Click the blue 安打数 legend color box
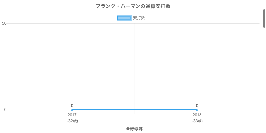Viewport: 266px width, 133px height. coord(125,18)
